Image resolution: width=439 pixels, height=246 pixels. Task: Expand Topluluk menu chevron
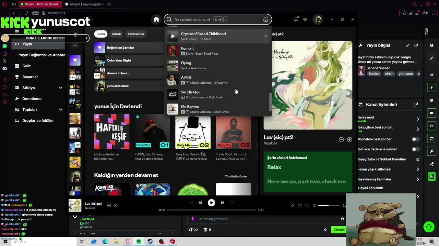pyautogui.click(x=61, y=110)
